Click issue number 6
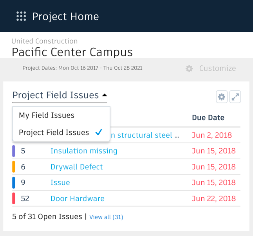Image resolution: width=253 pixels, height=236 pixels. coord(23,167)
